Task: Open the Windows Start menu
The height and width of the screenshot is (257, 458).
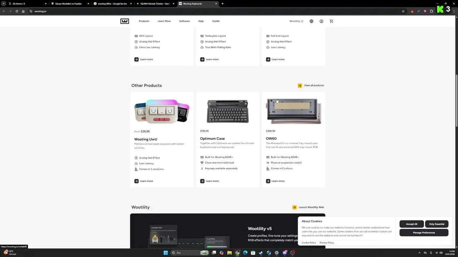Action: pyautogui.click(x=166, y=253)
